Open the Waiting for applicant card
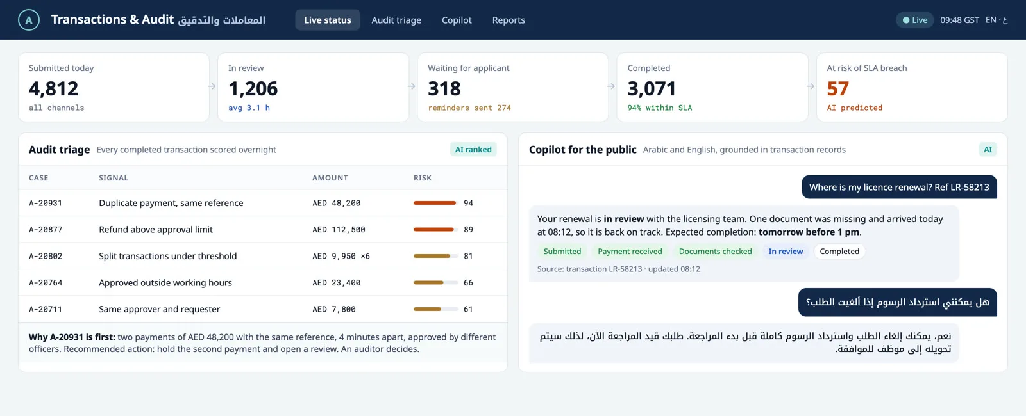Image resolution: width=1026 pixels, height=416 pixels. pos(512,87)
